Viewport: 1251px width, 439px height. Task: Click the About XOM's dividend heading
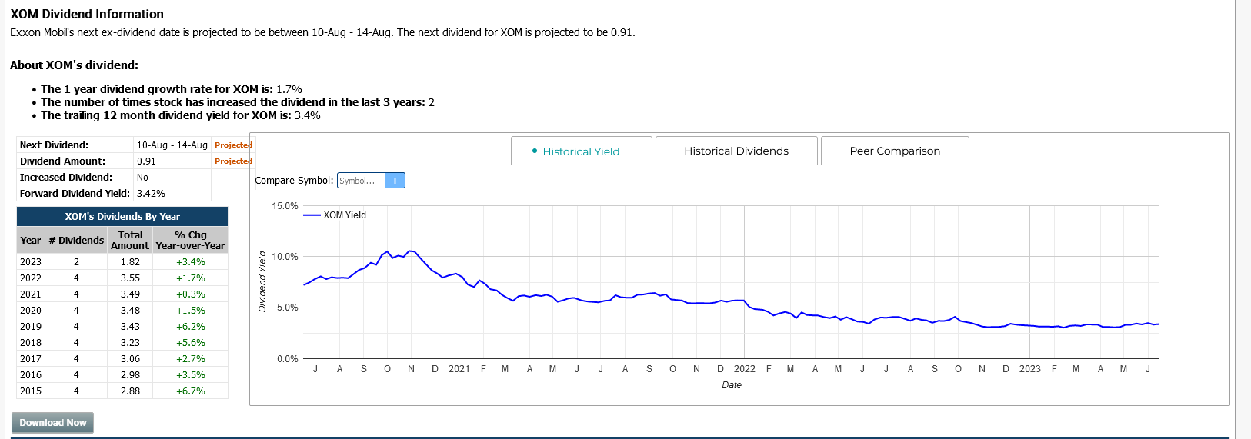(x=75, y=65)
